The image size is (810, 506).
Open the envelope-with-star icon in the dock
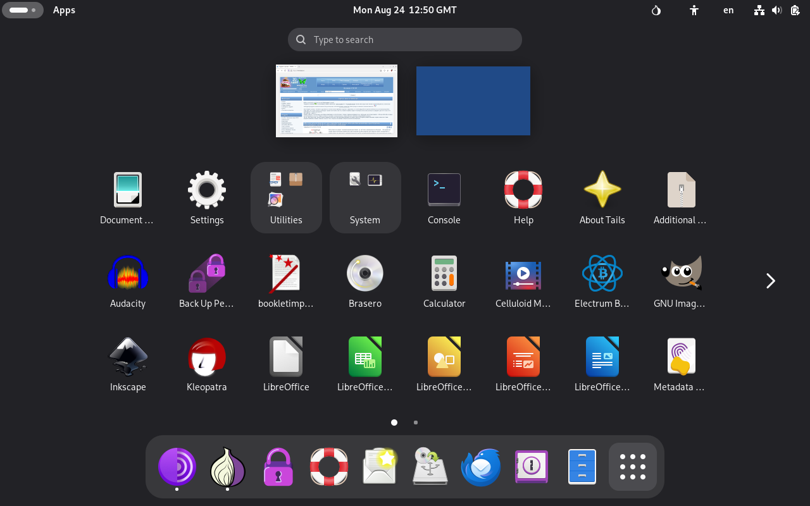(380, 467)
